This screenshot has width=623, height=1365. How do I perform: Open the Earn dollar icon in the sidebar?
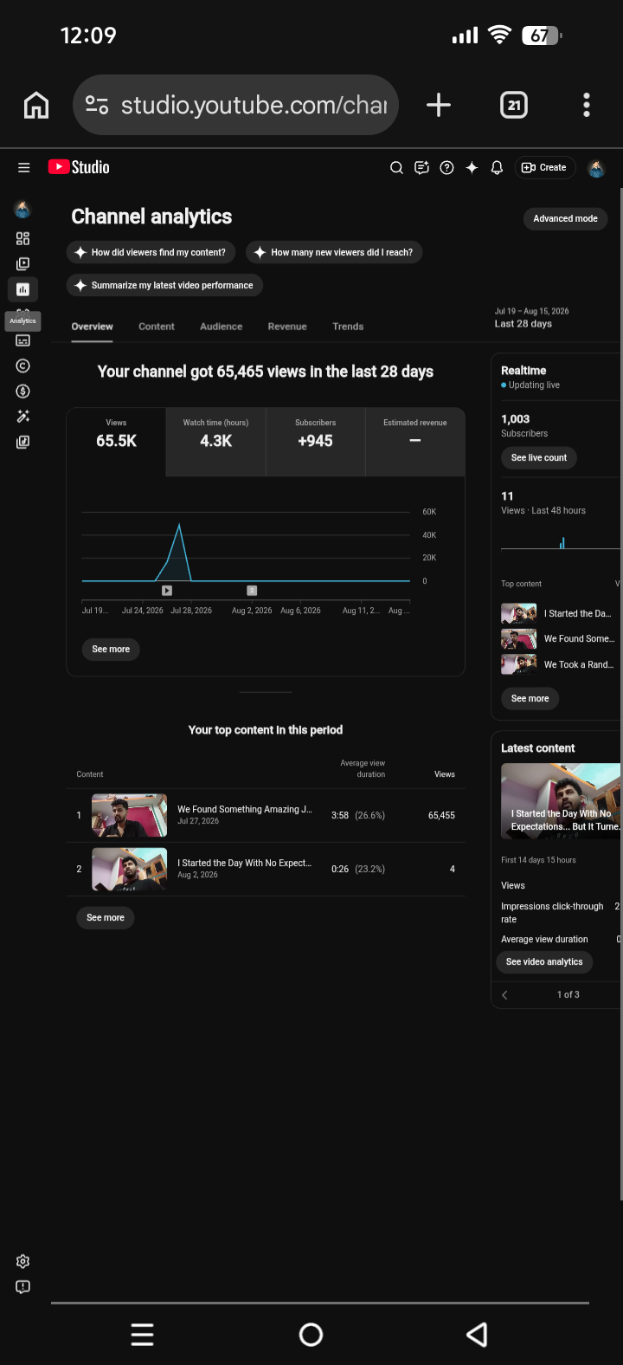[22, 391]
